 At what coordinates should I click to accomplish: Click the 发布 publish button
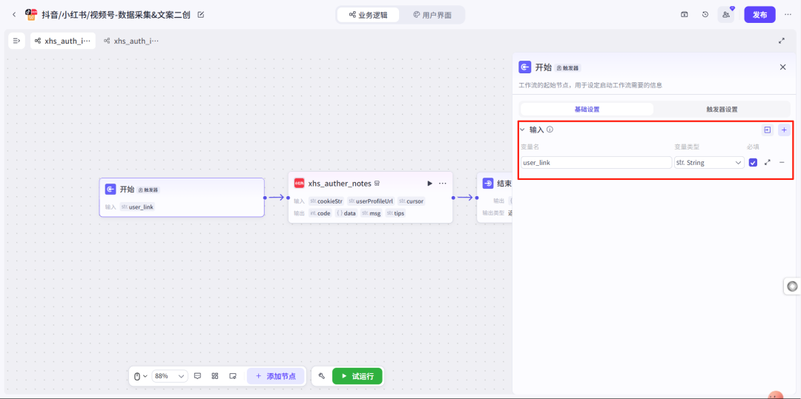759,15
